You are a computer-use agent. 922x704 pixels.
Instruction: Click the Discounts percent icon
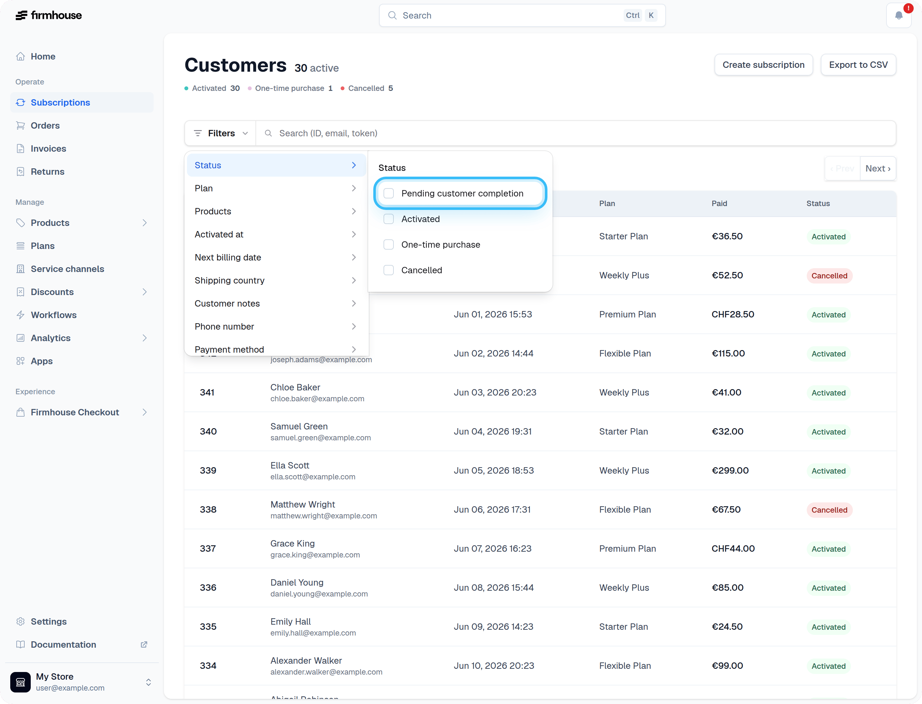[x=20, y=292]
